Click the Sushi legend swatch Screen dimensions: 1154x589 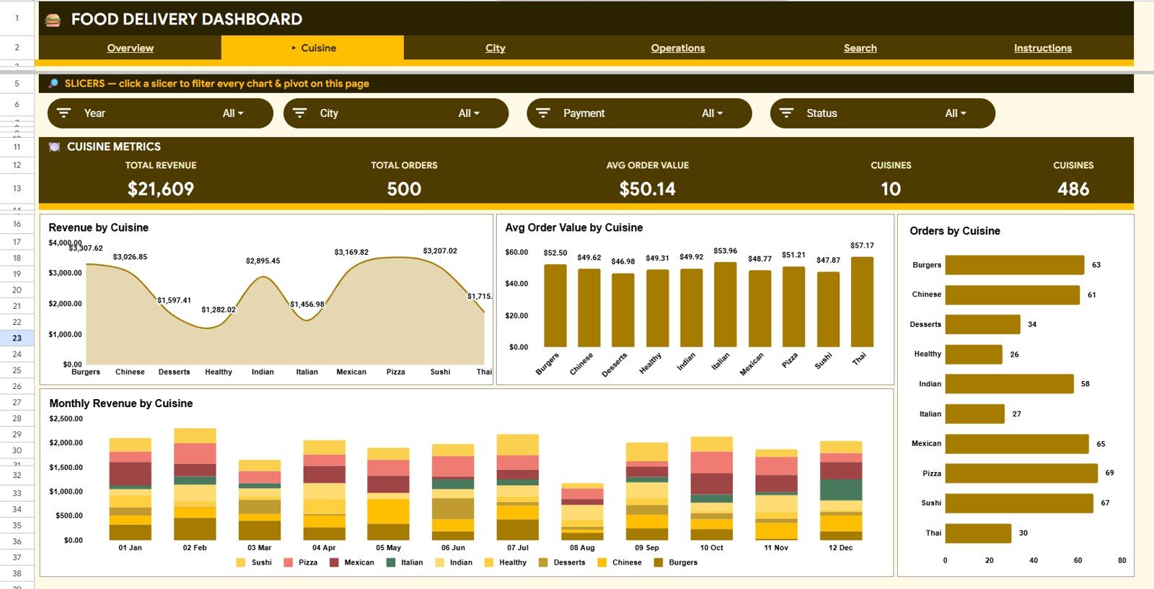click(241, 562)
